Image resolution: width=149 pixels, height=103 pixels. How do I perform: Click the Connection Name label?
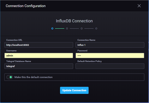86,40
